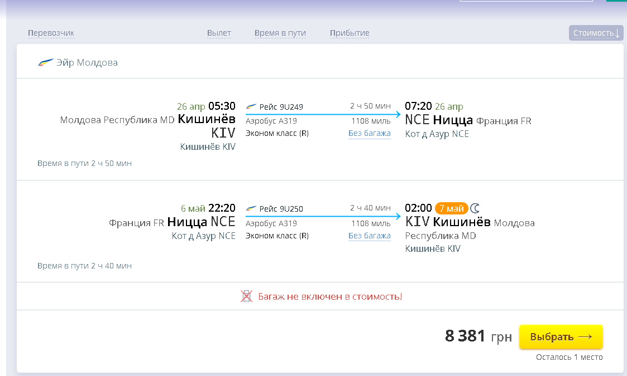
Task: Click the Рейс 9U250 flight number
Action: [x=281, y=209]
